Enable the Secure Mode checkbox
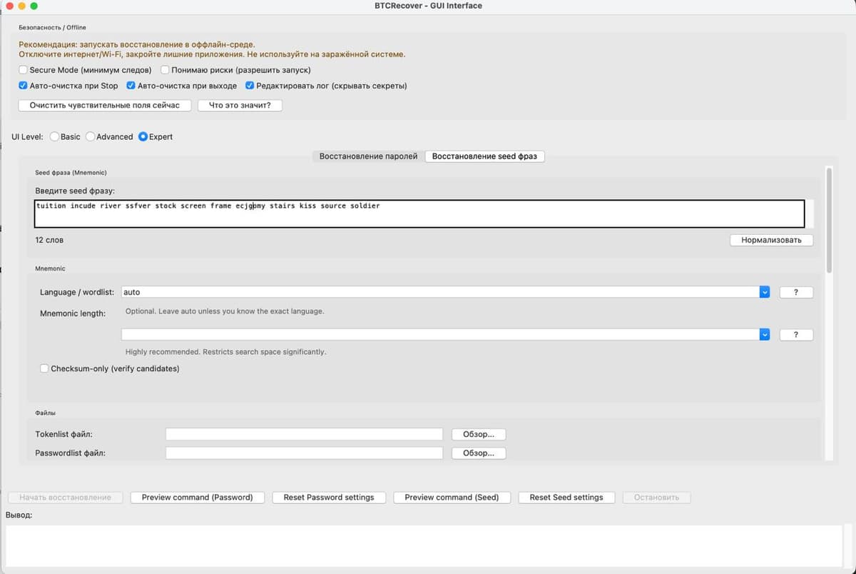This screenshot has height=574, width=856. click(24, 70)
